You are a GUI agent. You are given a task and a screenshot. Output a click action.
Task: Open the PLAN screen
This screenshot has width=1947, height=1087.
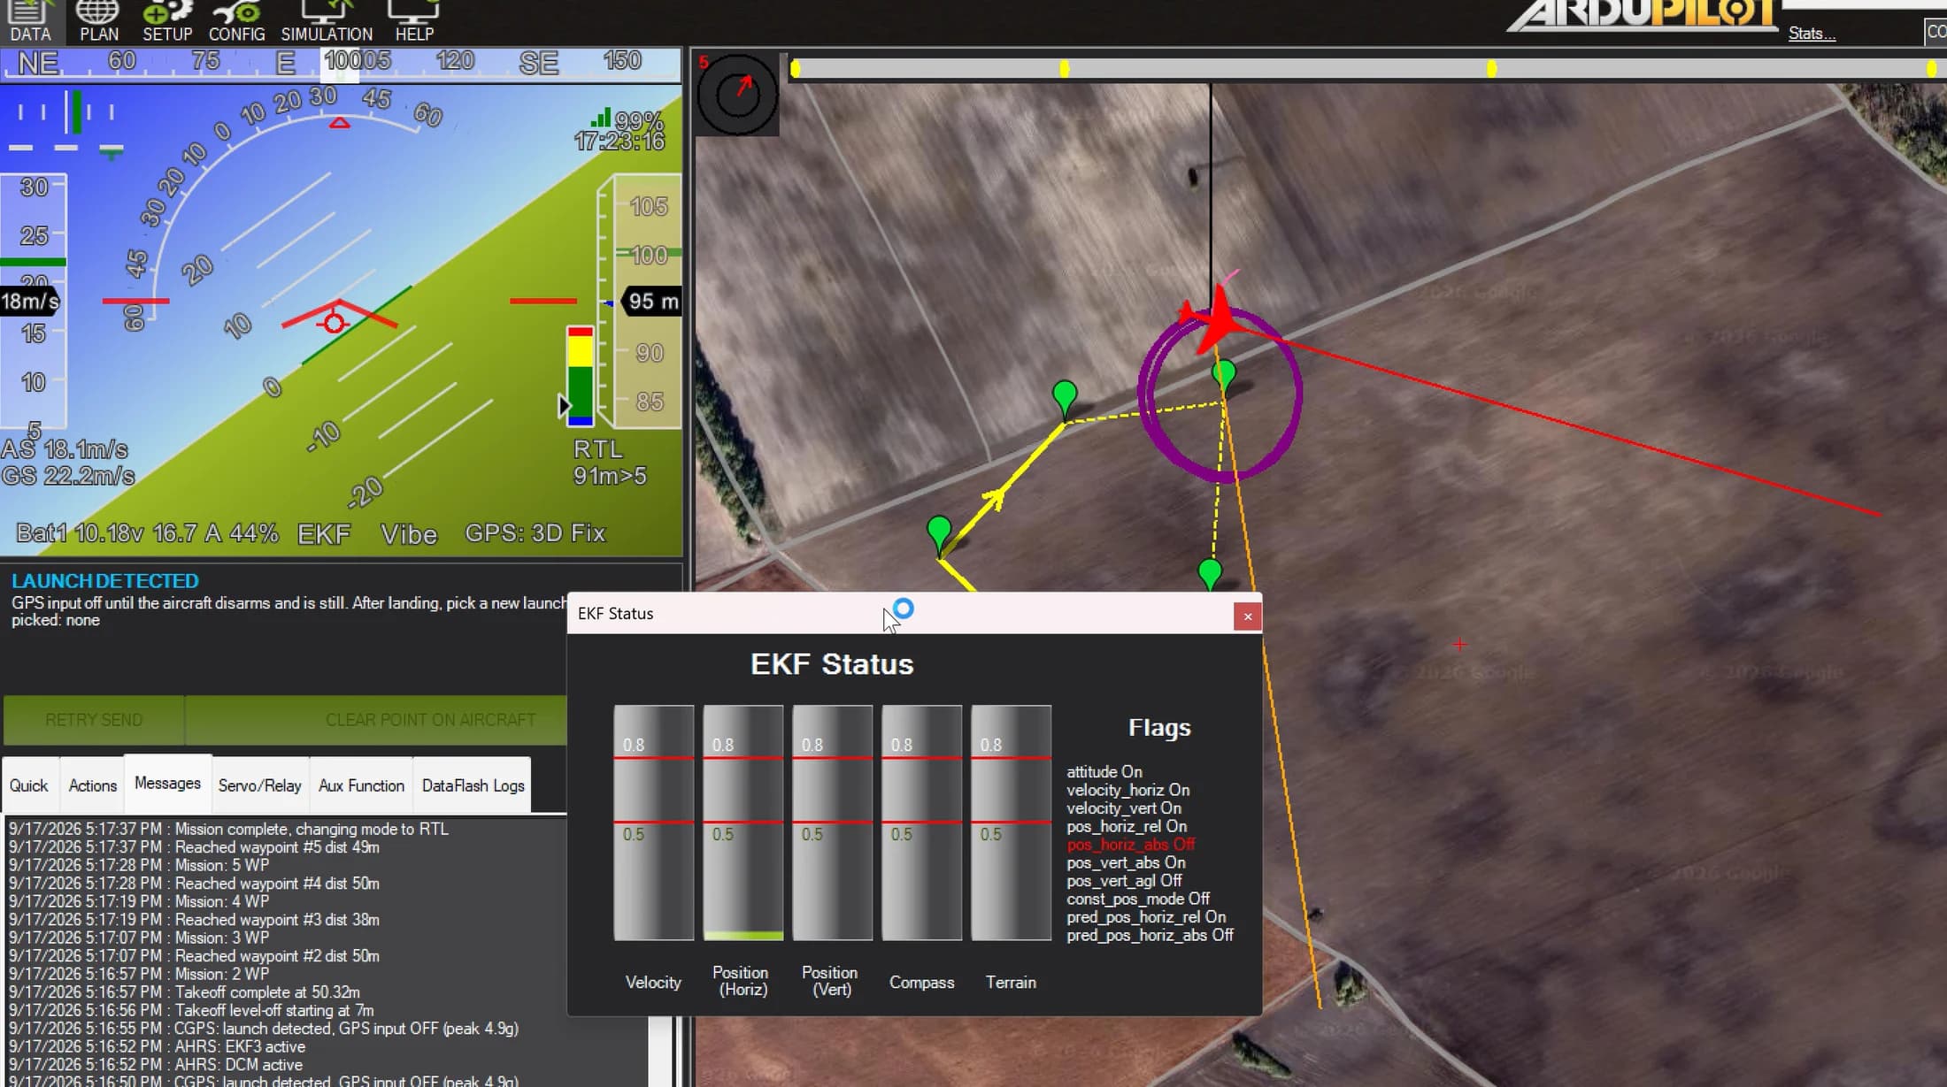click(x=98, y=21)
